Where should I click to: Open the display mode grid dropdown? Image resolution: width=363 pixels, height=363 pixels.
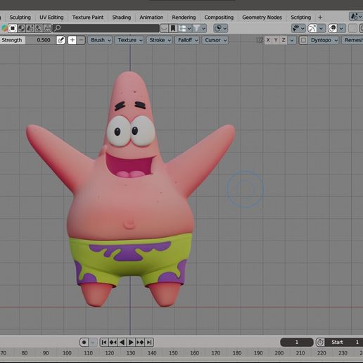pyautogui.click(x=185, y=29)
